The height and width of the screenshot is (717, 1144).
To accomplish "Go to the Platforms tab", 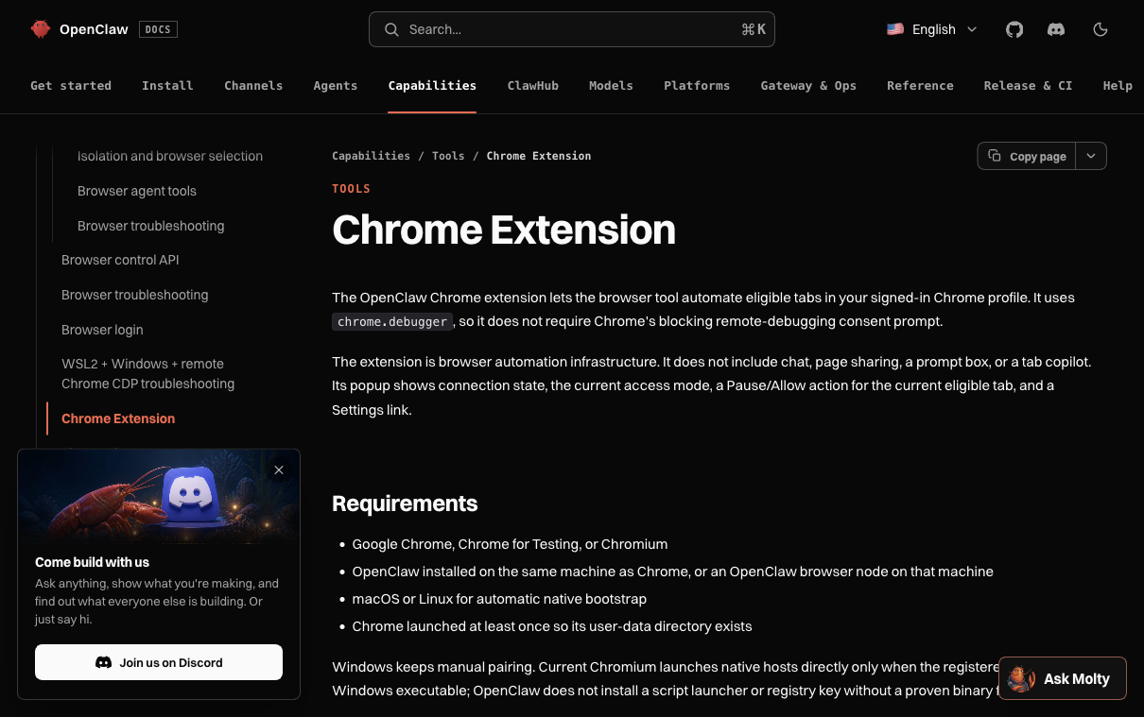I will 697,85.
